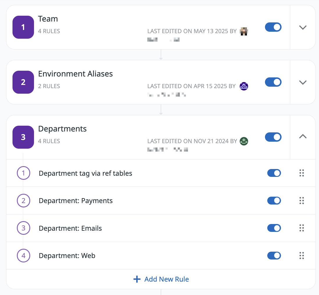This screenshot has height=295, width=319.
Task: Open the Department tag via ref tables rule
Action: pos(85,173)
